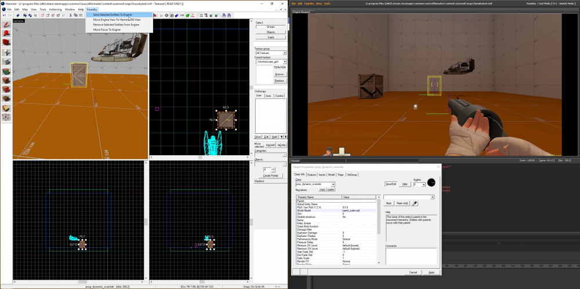Switch to the Outputs tab

pos(311,174)
